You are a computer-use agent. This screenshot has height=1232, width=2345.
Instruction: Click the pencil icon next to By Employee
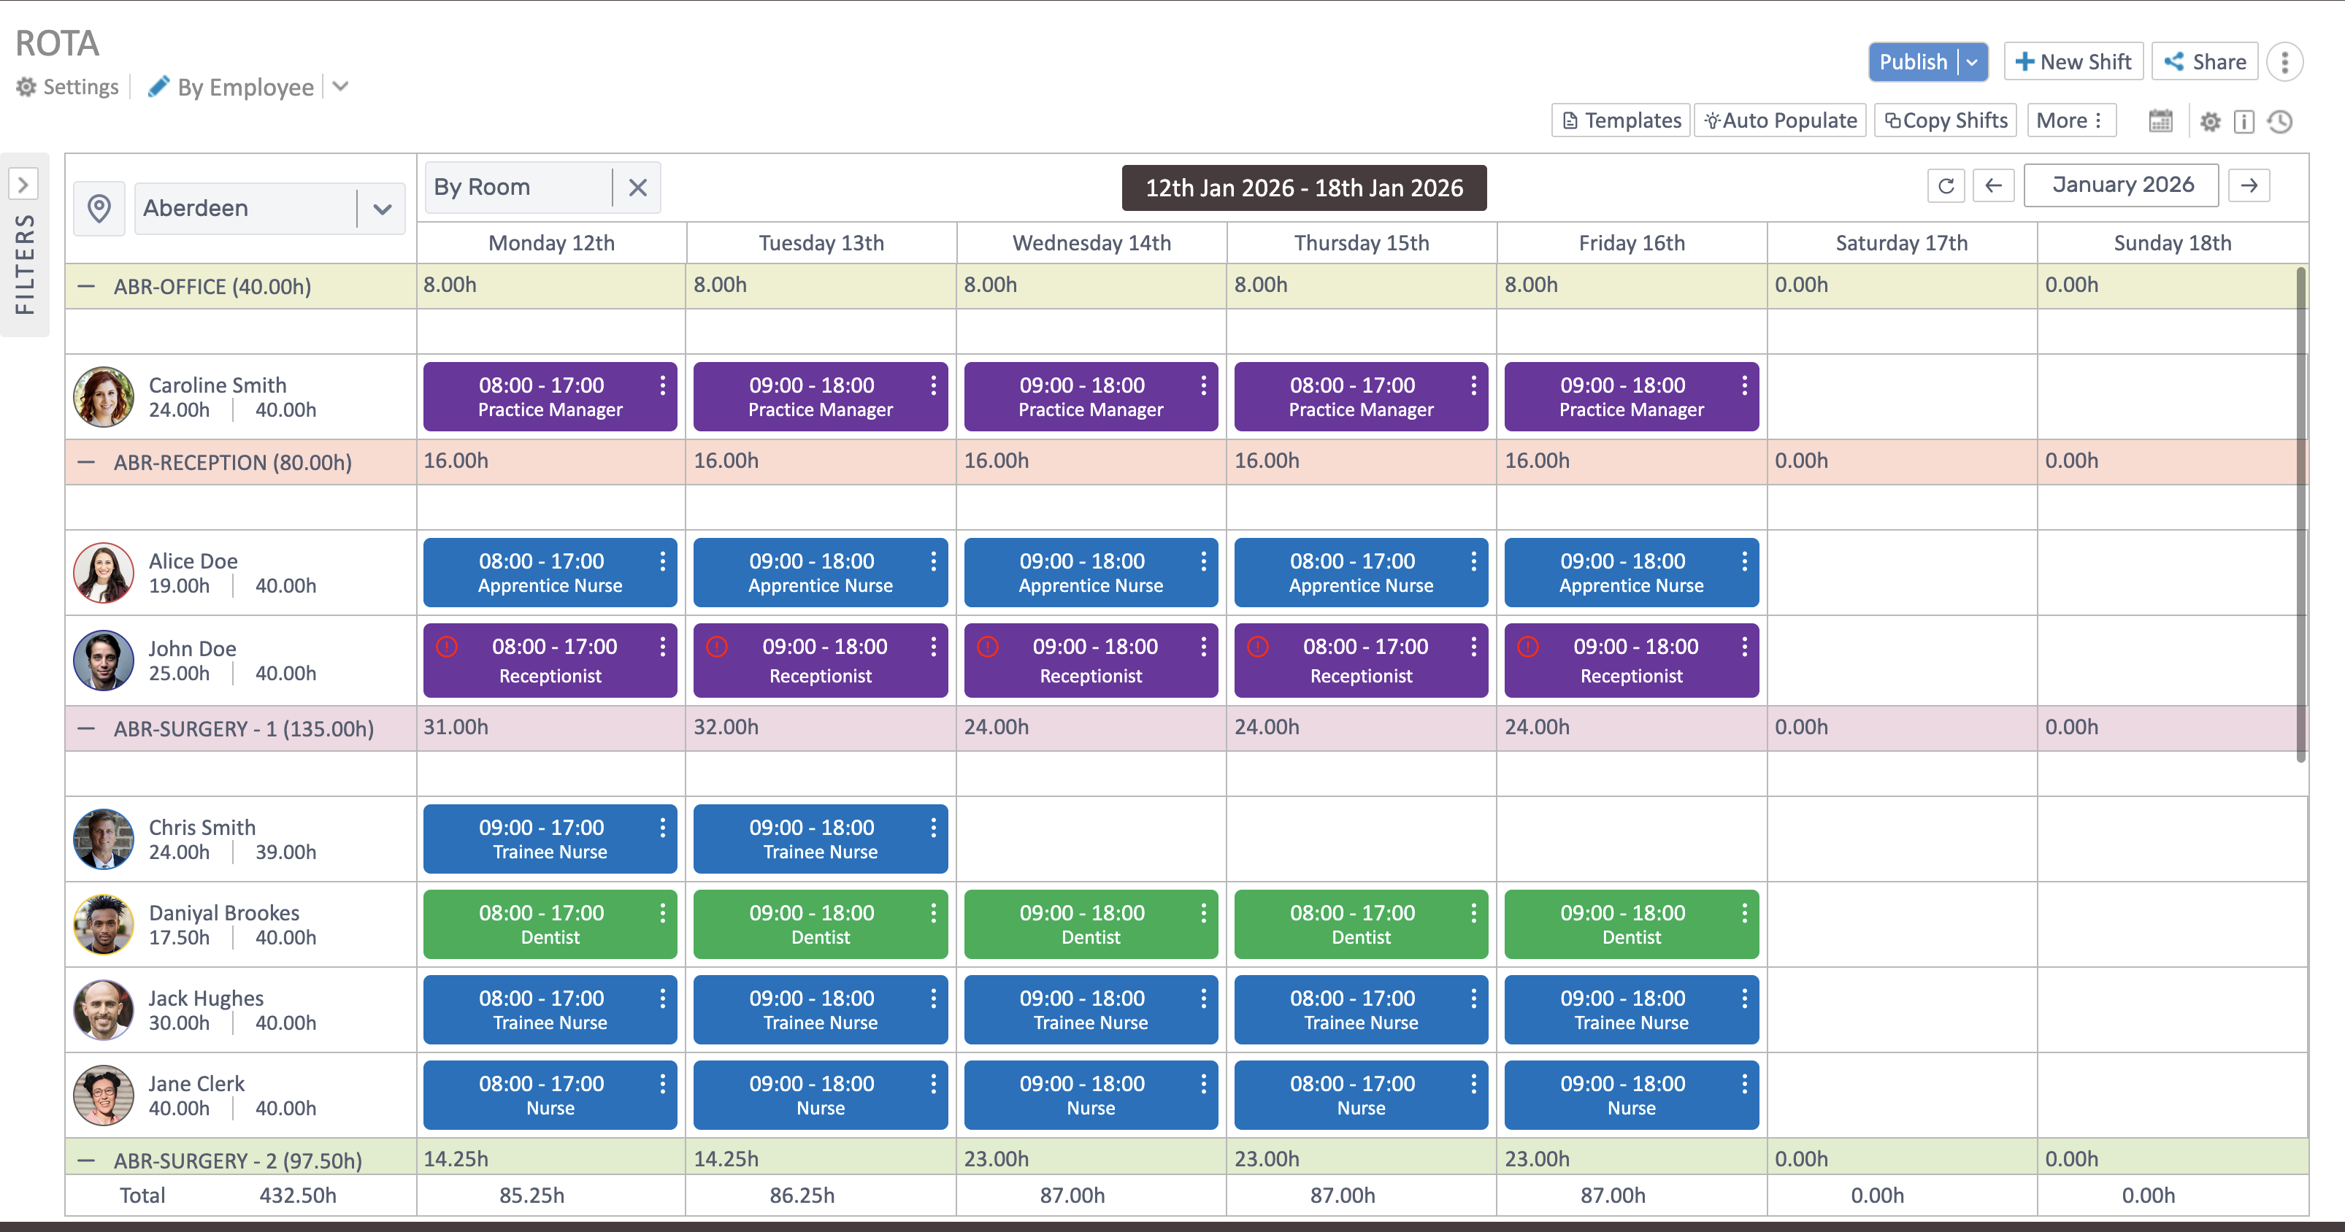point(159,85)
